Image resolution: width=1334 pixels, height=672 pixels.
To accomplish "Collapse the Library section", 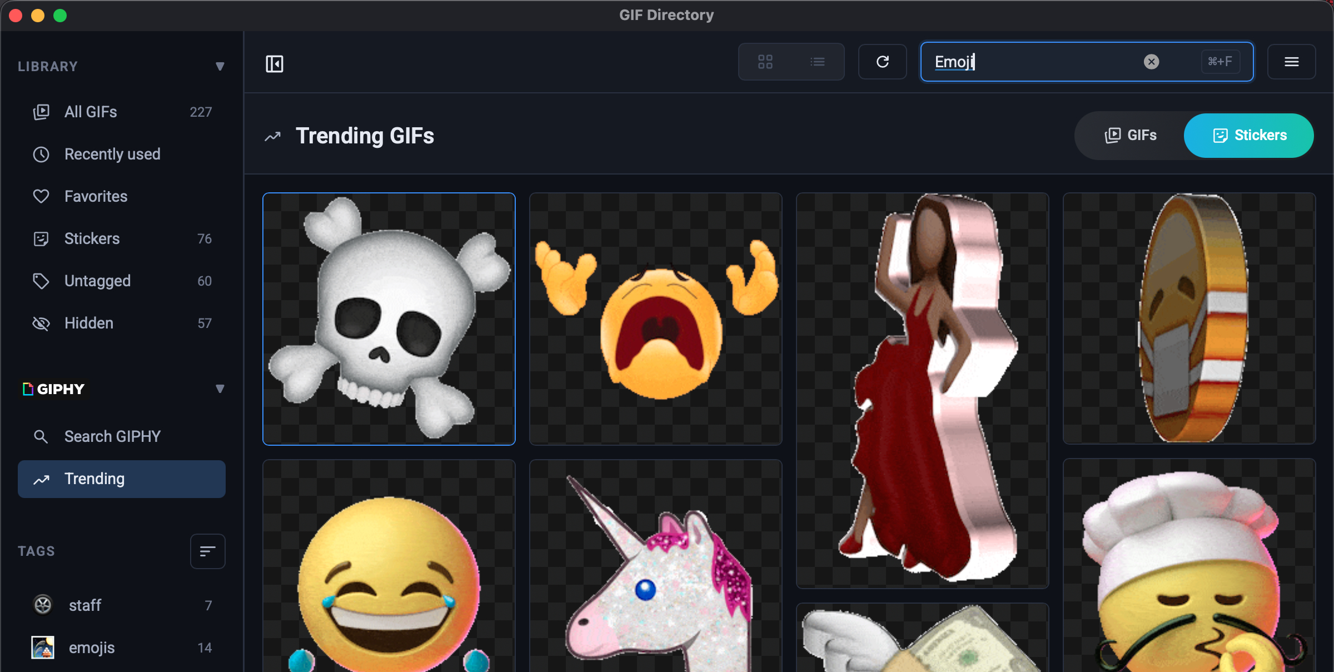I will (220, 66).
